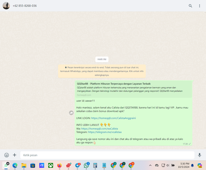Click the INFO LEBIH LANJUT line
This screenshot has height=170, width=206.
point(94,125)
